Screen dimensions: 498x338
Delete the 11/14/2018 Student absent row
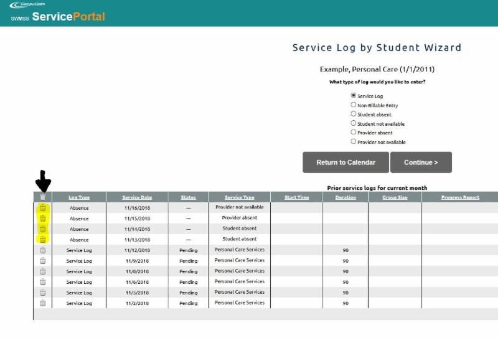pyautogui.click(x=42, y=229)
